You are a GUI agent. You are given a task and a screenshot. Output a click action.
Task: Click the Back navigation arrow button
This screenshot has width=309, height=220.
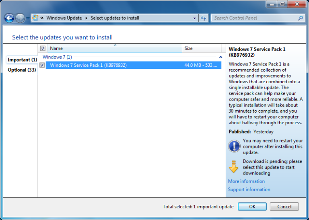9,18
